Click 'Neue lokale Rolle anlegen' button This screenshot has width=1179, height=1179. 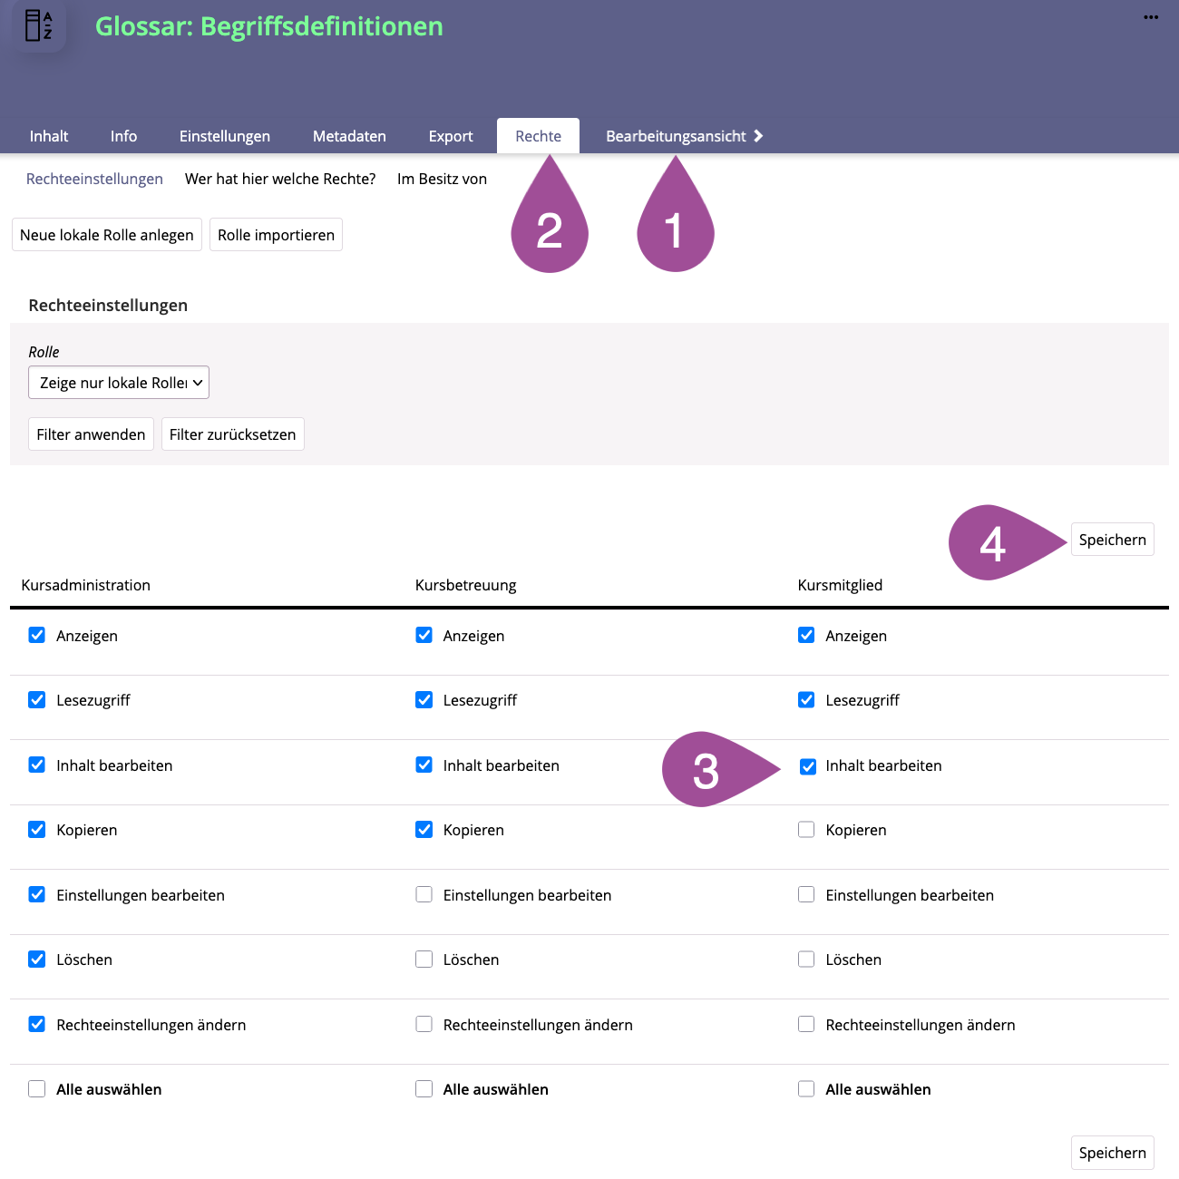(x=107, y=235)
